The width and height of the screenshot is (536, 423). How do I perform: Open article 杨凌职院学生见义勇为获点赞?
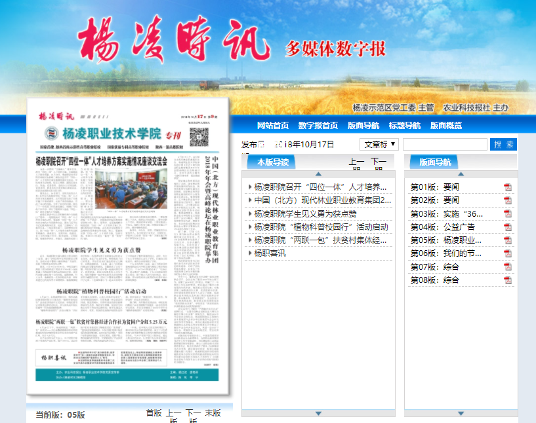click(x=305, y=213)
